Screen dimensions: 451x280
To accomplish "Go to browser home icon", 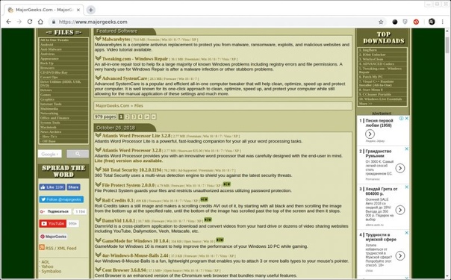I will (40, 22).
